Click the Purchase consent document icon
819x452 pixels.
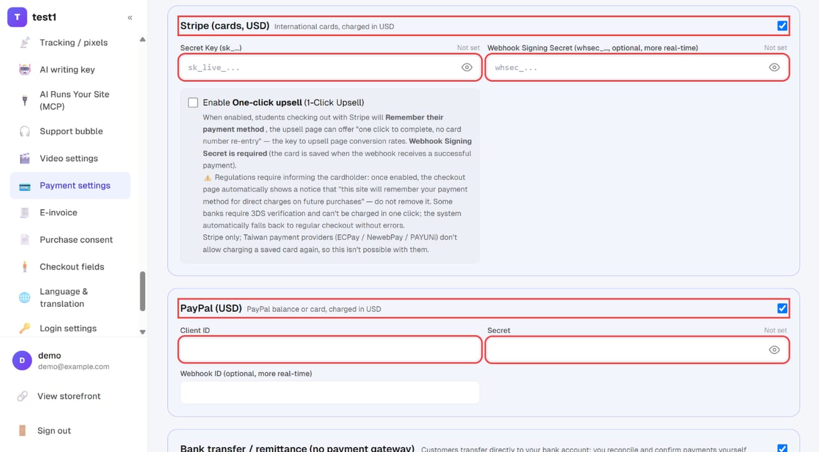[x=25, y=239]
